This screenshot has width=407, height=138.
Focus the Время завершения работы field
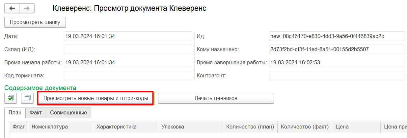(x=337, y=62)
